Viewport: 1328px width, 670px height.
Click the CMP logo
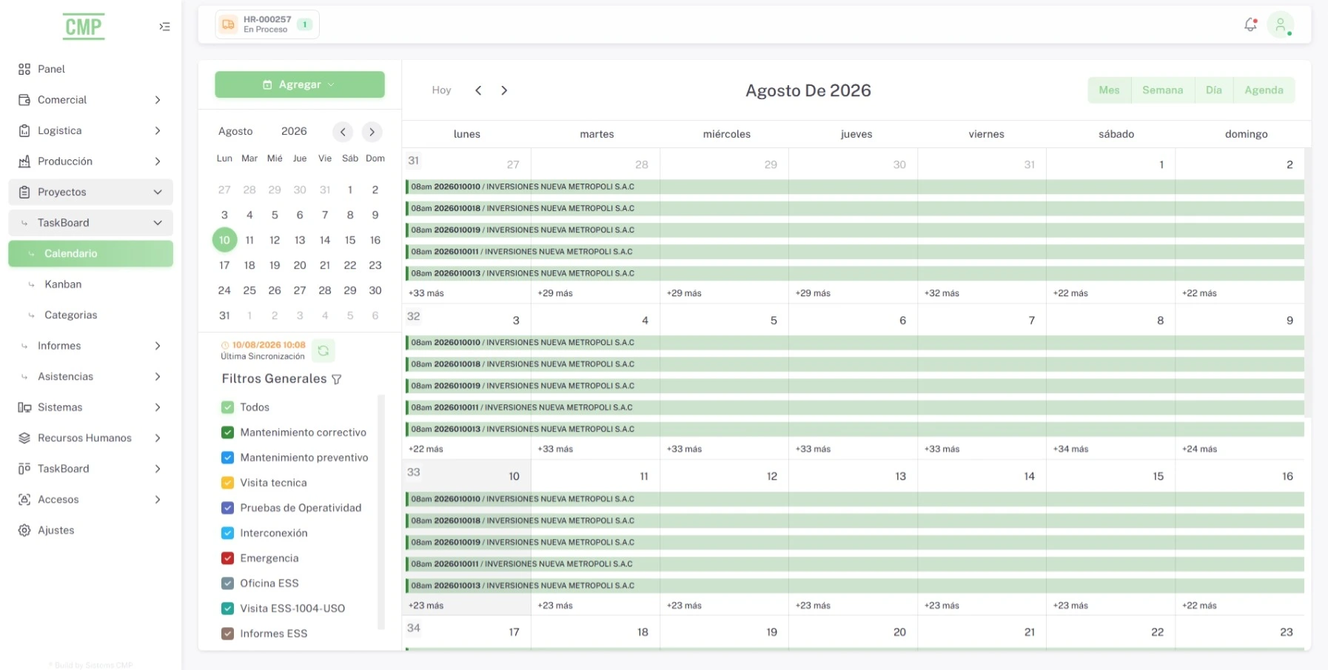click(x=83, y=27)
